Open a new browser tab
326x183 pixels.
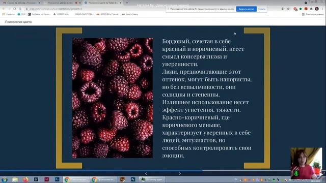127,3
